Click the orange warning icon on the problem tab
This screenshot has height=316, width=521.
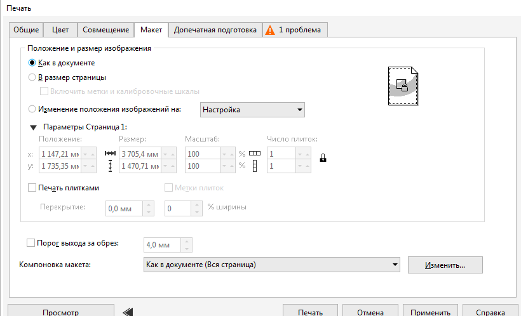[270, 30]
